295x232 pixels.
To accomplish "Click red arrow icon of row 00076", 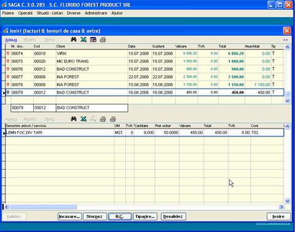I will point(8,69).
